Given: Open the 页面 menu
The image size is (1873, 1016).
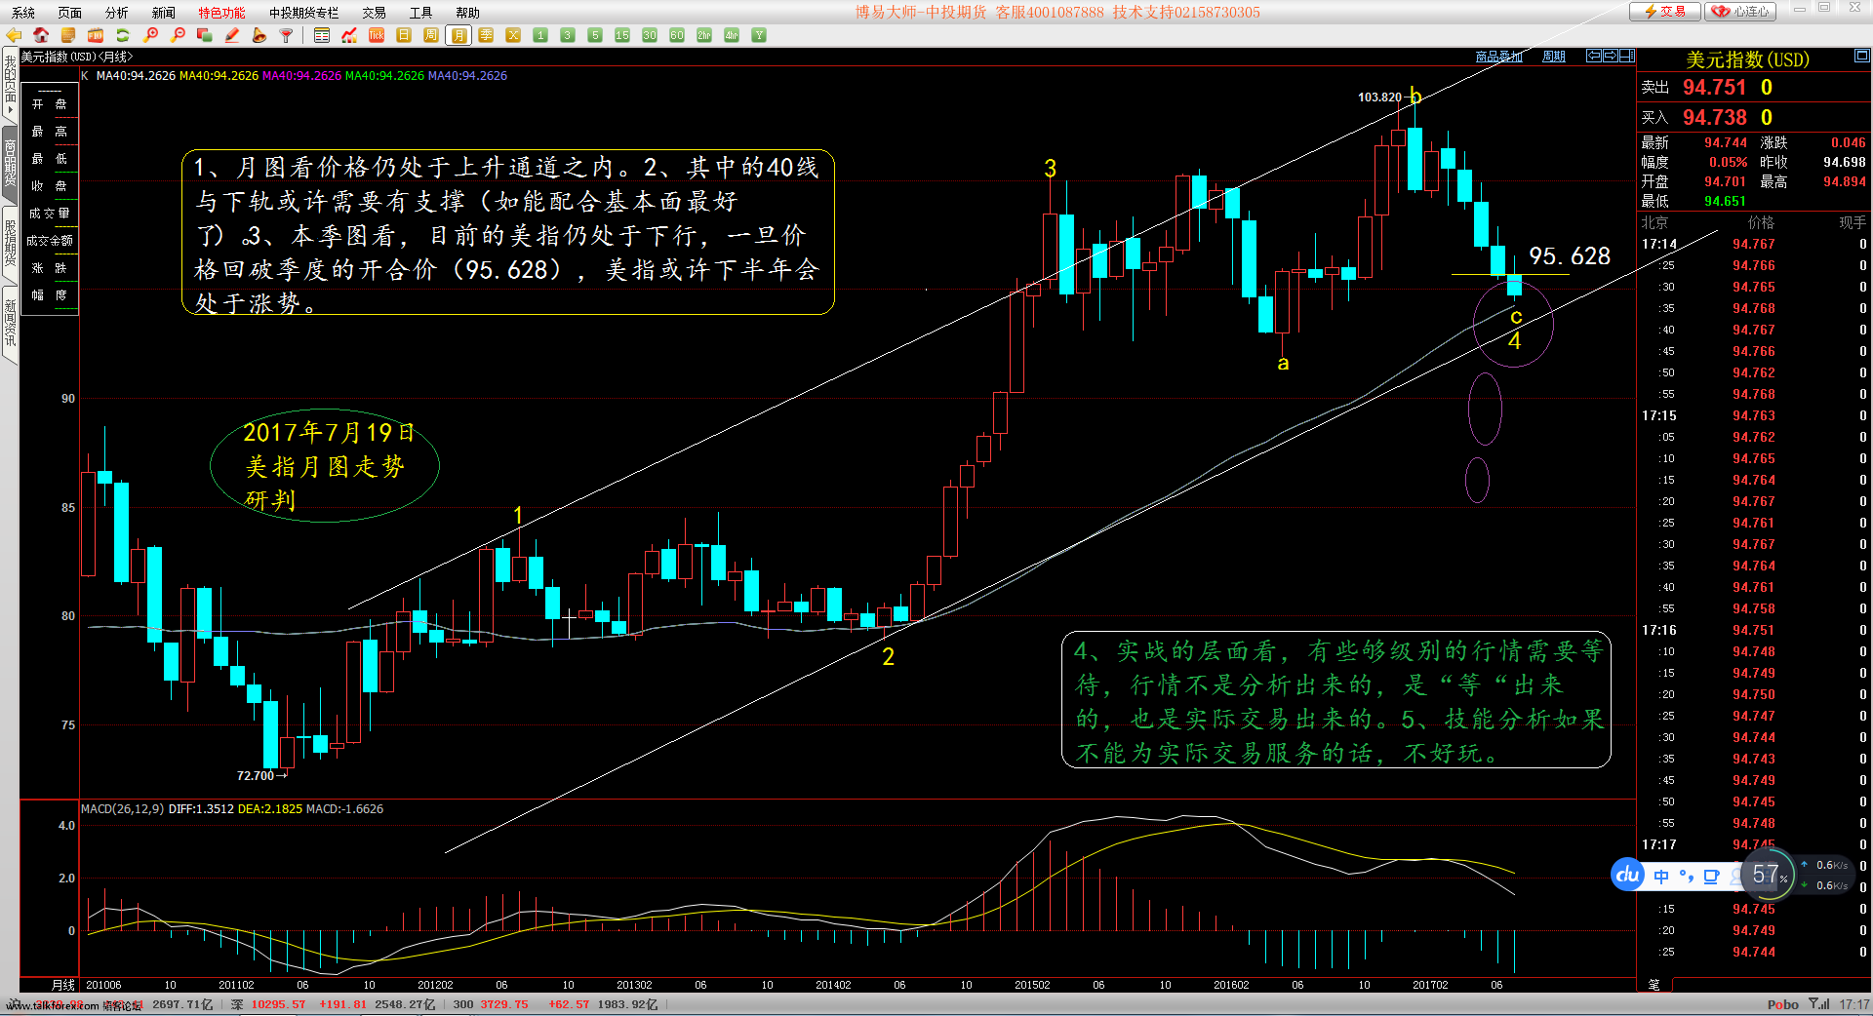Looking at the screenshot, I should [x=70, y=13].
